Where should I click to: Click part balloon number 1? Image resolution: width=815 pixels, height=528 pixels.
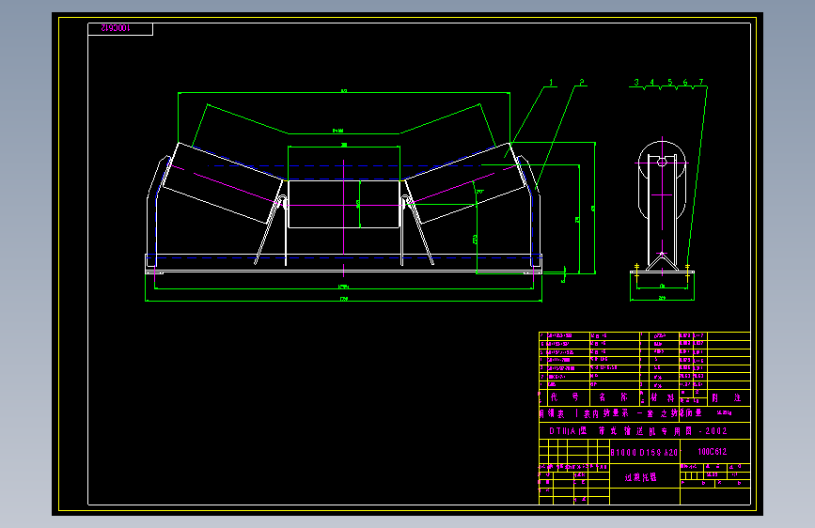[x=551, y=82]
